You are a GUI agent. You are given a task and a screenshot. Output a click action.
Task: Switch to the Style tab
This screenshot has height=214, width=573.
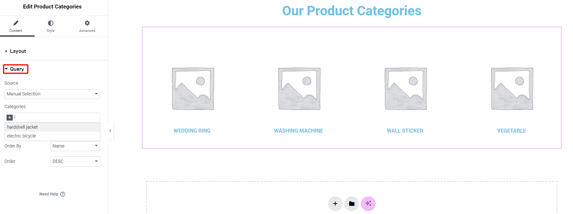(51, 26)
